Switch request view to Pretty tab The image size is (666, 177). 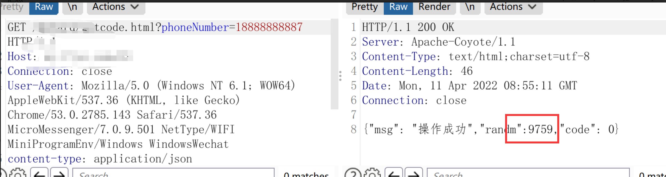(x=12, y=7)
